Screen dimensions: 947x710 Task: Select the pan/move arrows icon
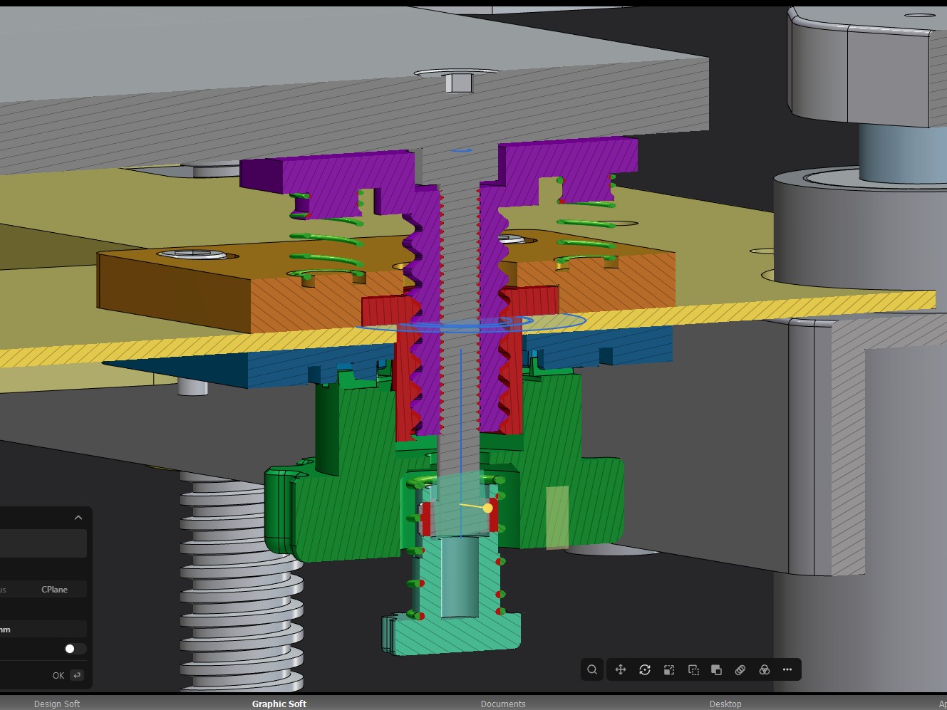click(x=621, y=669)
